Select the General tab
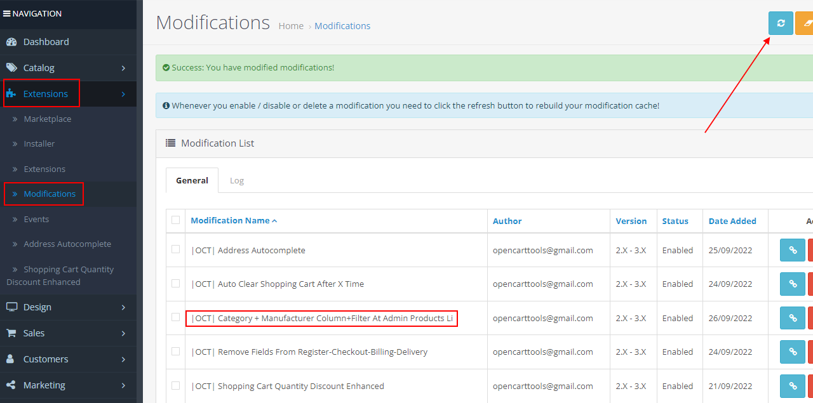 coord(192,180)
